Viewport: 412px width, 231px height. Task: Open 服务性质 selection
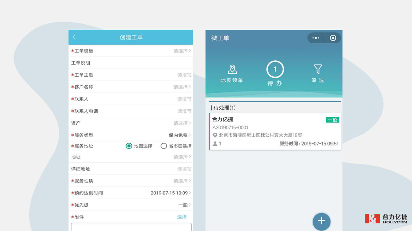(131, 181)
